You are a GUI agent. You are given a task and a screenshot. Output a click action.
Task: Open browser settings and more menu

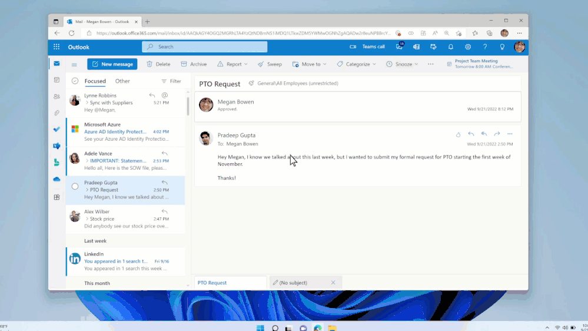pyautogui.click(x=519, y=33)
